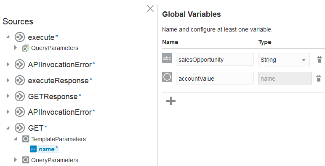The height and width of the screenshot is (166, 325).
Task: Expand the first APIInvocationError node
Action: [8, 64]
